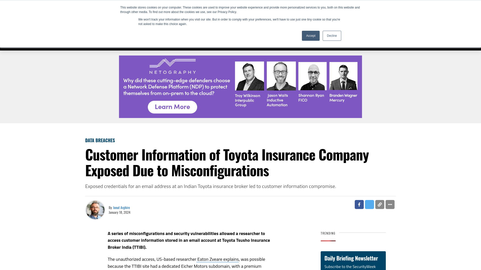Click the Twitter share icon
Screen dimensions: 481x270
pyautogui.click(x=369, y=204)
